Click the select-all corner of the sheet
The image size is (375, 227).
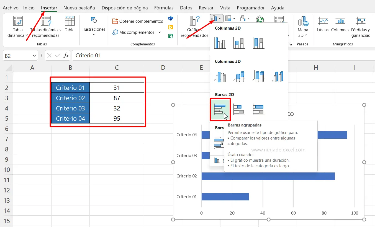pyautogui.click(x=8, y=68)
